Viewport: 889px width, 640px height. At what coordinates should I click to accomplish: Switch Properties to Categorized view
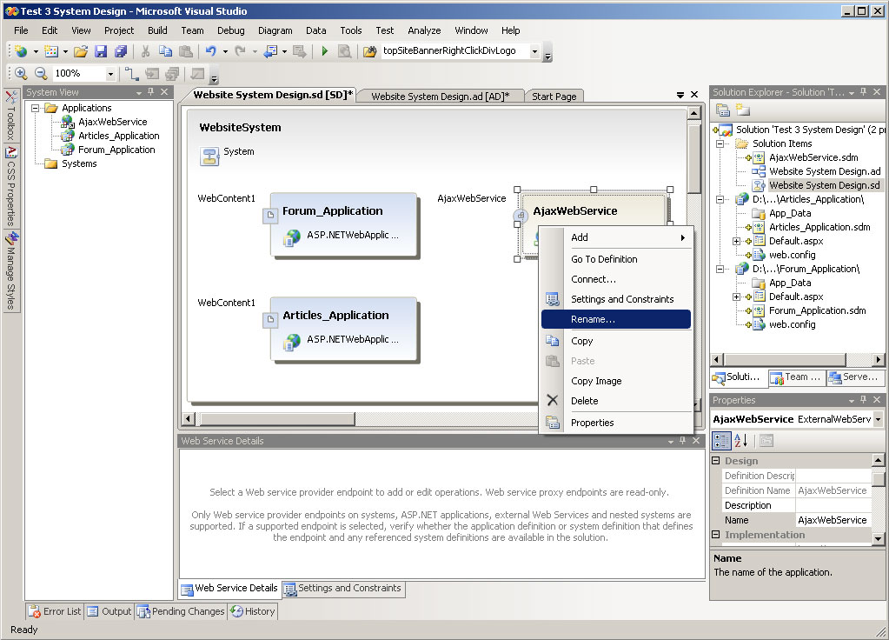point(721,440)
